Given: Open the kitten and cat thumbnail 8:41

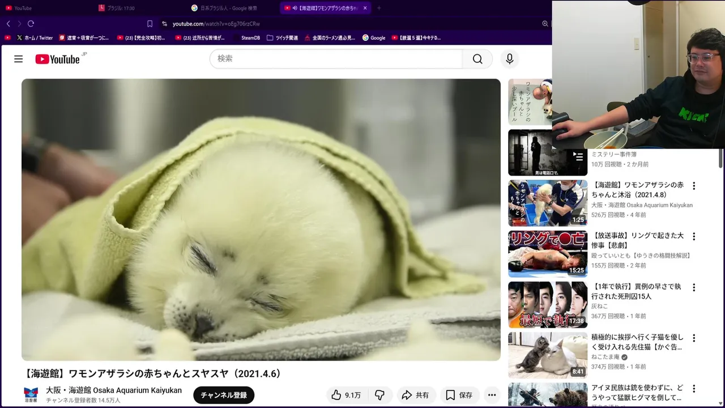Looking at the screenshot, I should pyautogui.click(x=548, y=355).
